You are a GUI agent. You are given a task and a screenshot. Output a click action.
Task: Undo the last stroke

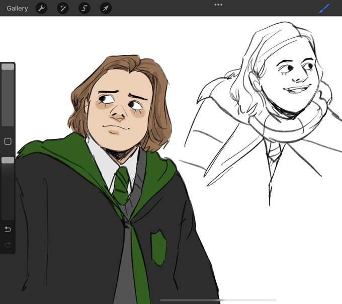8,229
